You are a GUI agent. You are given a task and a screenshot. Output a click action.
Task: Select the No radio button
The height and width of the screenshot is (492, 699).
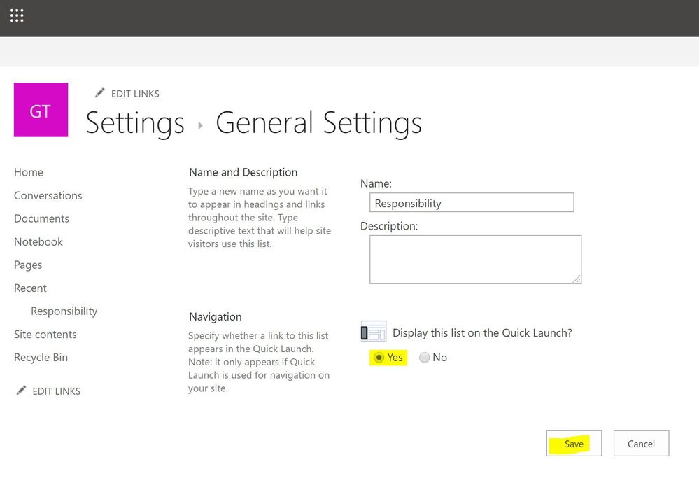tap(425, 358)
